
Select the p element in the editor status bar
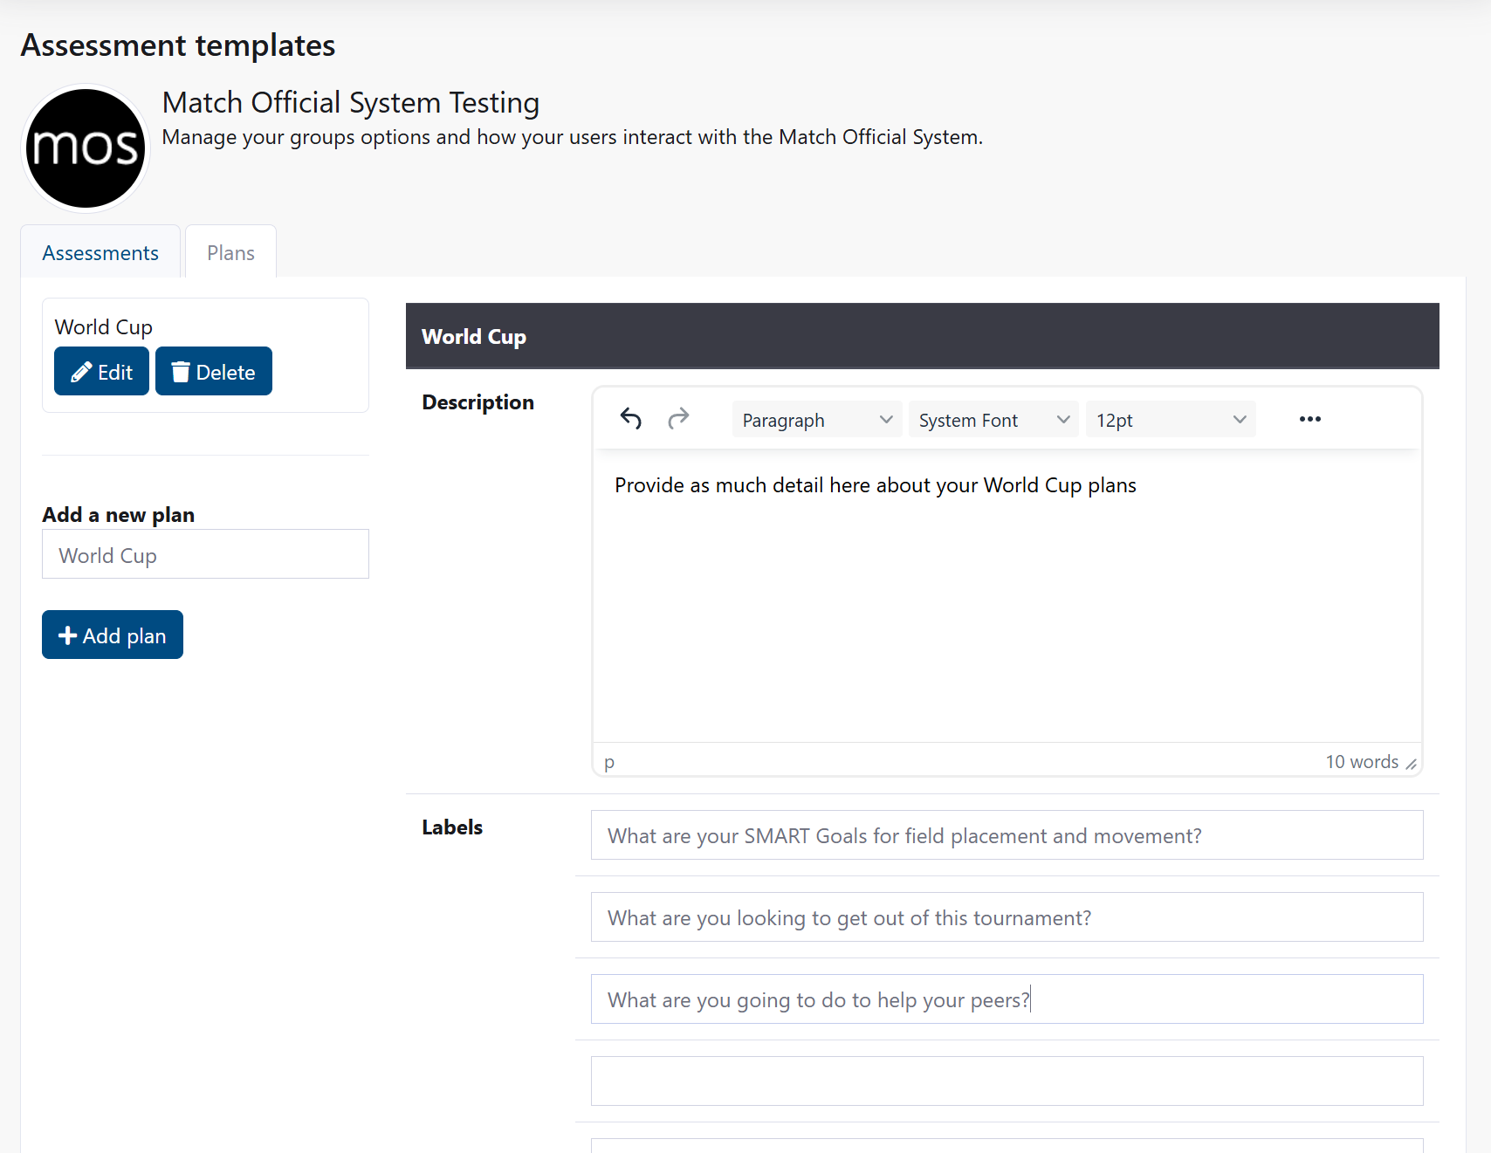click(x=608, y=761)
